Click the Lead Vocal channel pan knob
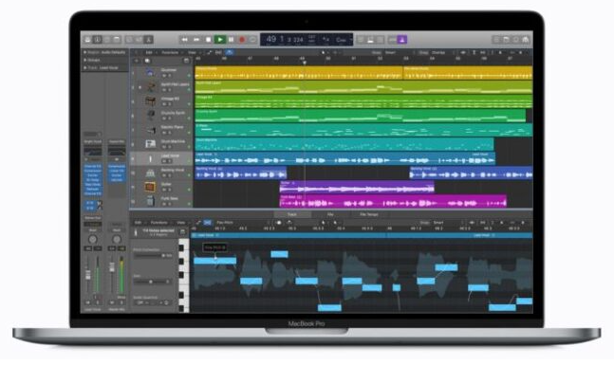 [92, 239]
